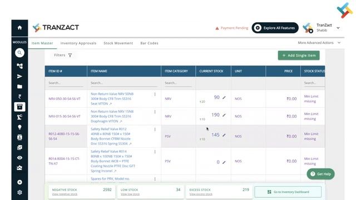This screenshot has height=200, width=356.
Task: Click Add Single Item button
Action: pyautogui.click(x=299, y=56)
